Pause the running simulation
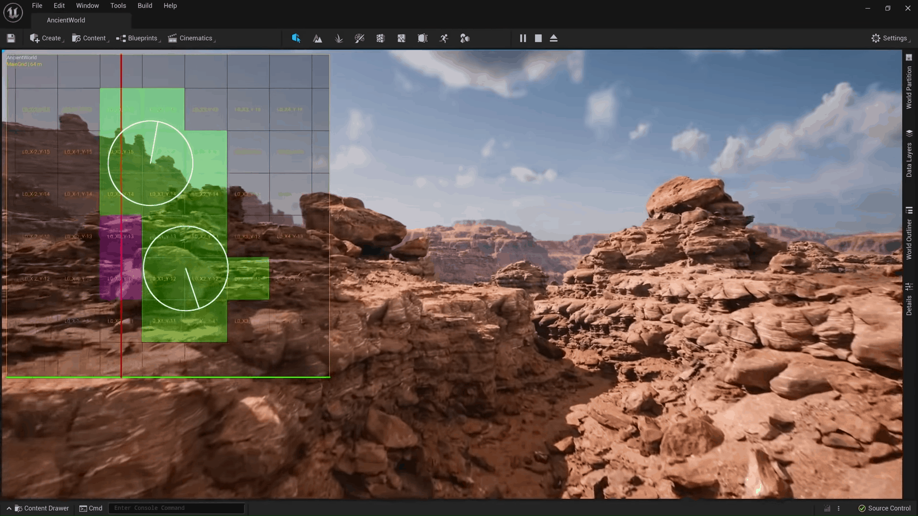The width and height of the screenshot is (918, 516). (x=523, y=38)
